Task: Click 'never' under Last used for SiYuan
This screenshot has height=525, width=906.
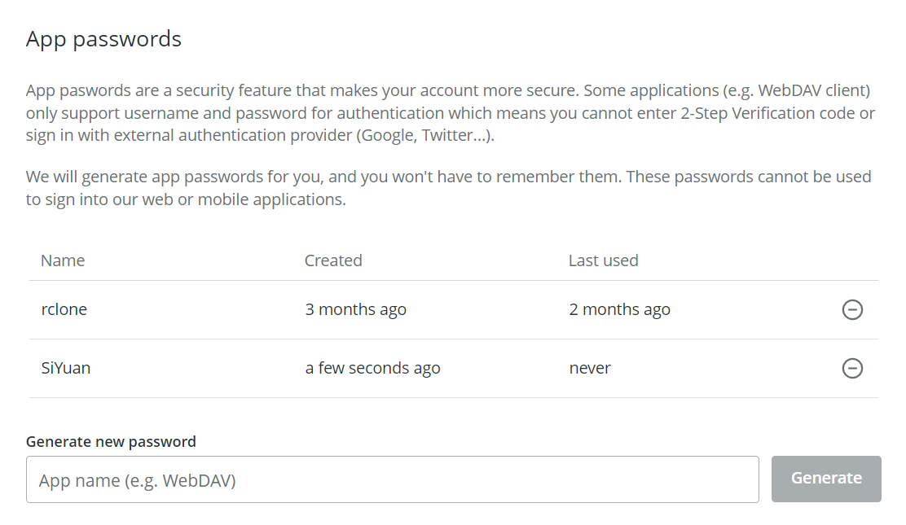Action: click(x=589, y=368)
